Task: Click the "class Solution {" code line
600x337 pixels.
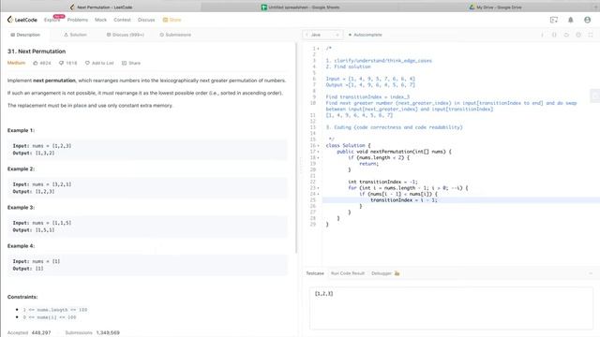Action: (348, 146)
